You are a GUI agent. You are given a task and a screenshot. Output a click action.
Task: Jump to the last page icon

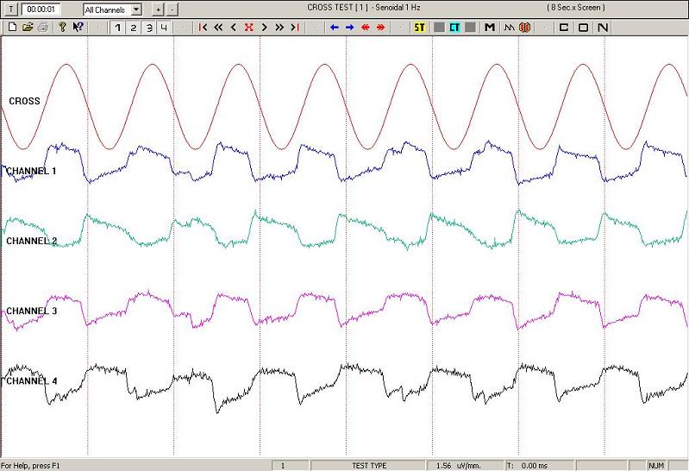(x=295, y=28)
